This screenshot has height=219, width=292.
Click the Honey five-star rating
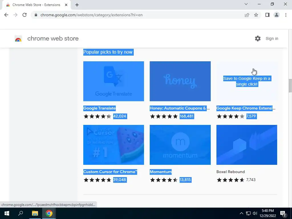(164, 116)
